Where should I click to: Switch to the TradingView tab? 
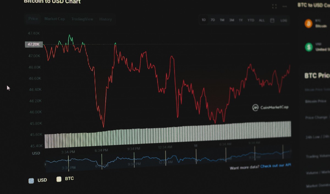pos(82,19)
